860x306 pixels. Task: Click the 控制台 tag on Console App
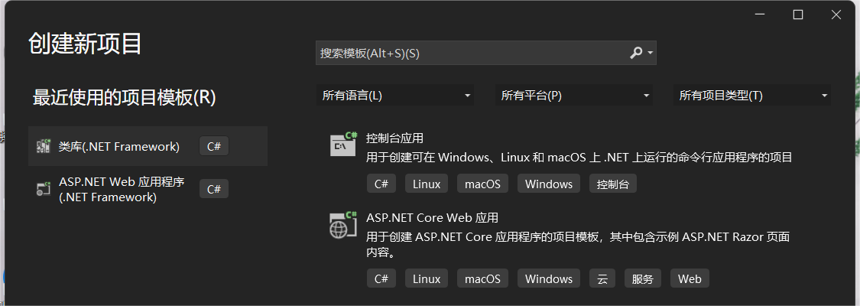613,184
